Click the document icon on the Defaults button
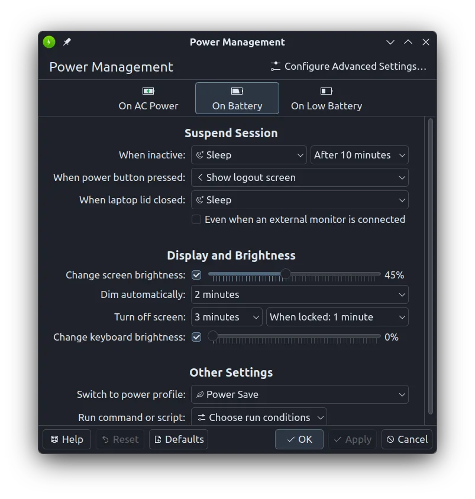Image resolution: width=475 pixels, height=499 pixels. (x=157, y=439)
